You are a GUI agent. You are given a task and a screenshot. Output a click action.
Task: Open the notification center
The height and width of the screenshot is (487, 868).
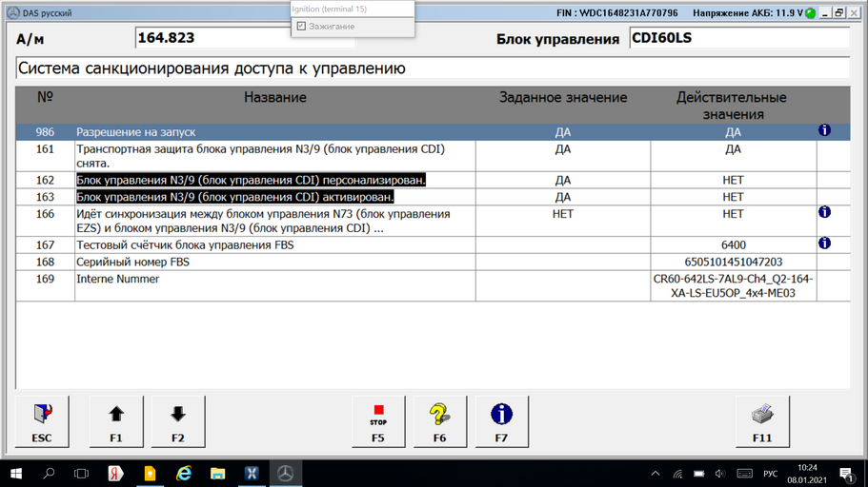point(846,474)
